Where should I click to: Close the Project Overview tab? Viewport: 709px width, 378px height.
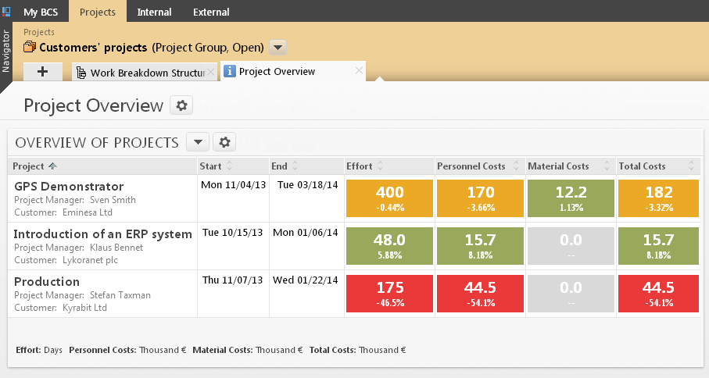[359, 70]
